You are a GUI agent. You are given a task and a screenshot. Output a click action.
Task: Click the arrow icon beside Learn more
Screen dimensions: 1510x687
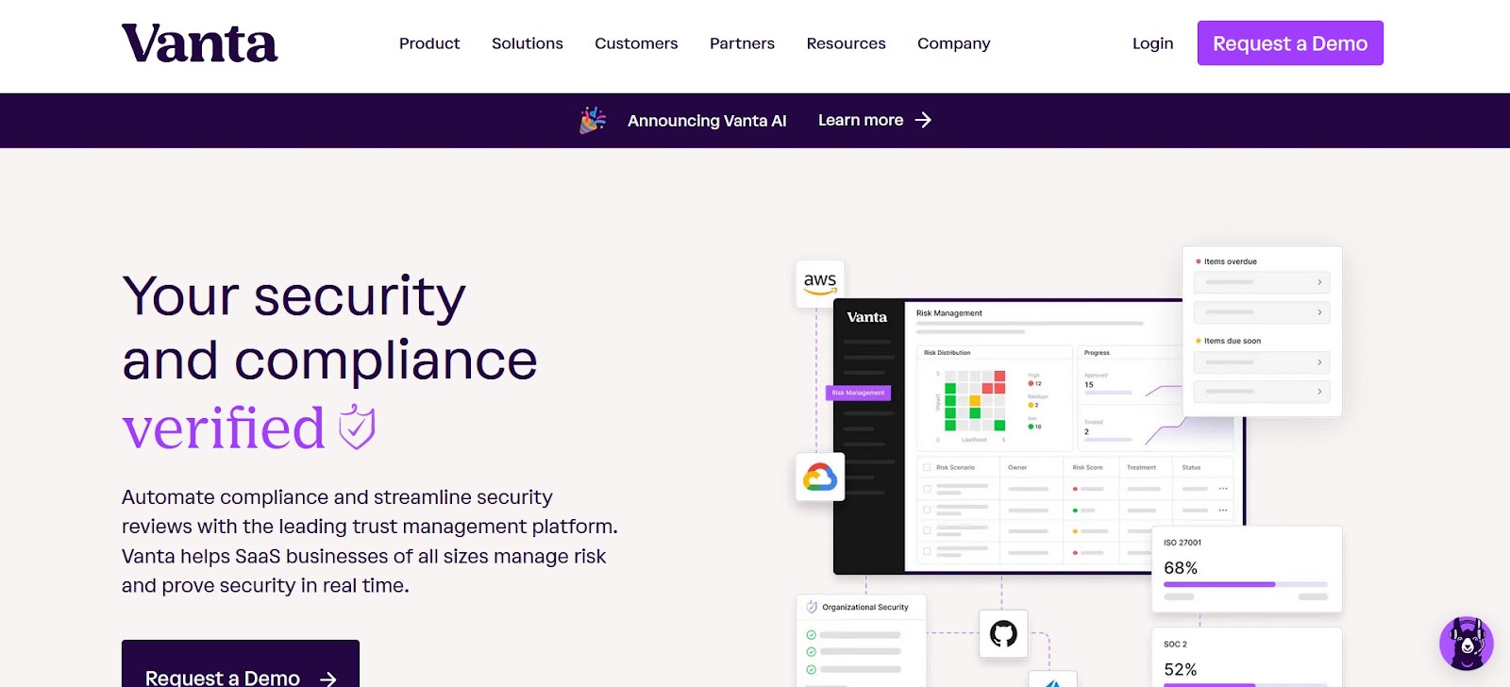coord(923,120)
